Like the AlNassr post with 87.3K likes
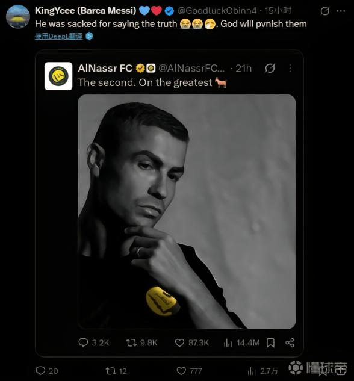Viewport: 354px width, 381px height. coord(179,343)
